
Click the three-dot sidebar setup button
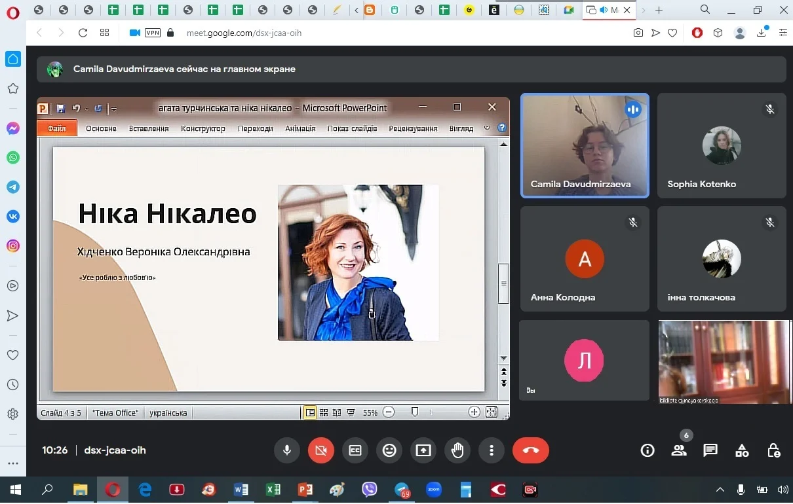(12, 463)
